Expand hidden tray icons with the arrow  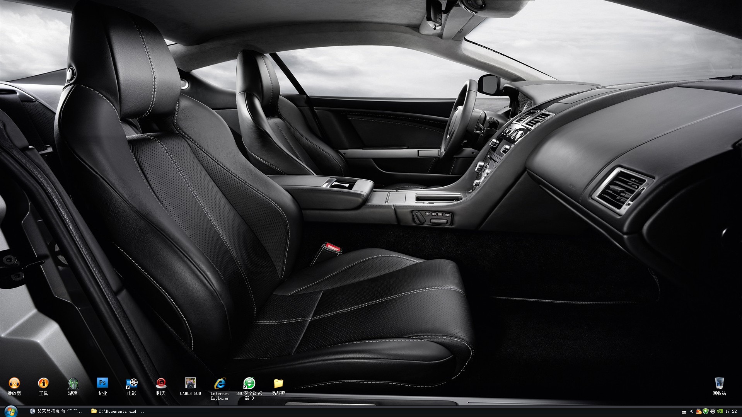tap(691, 411)
